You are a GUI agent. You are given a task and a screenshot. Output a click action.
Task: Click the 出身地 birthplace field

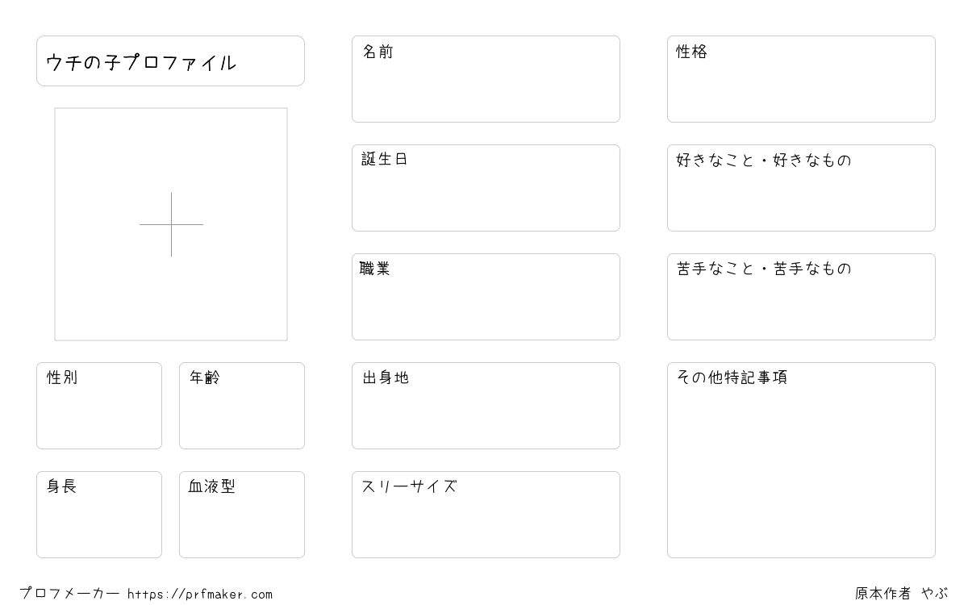pyautogui.click(x=486, y=406)
